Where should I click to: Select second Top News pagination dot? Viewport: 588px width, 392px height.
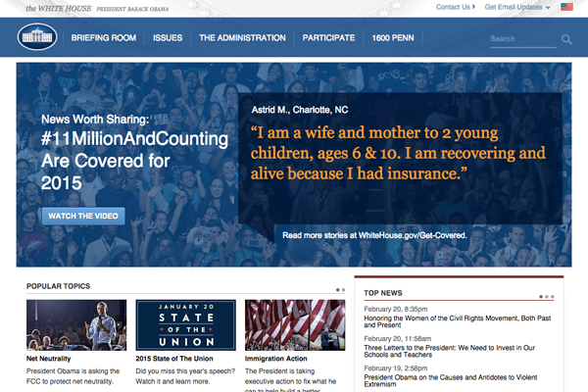[x=547, y=297]
